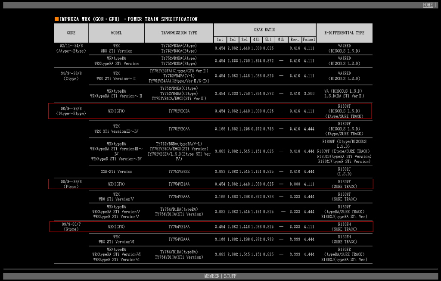441x281 pixels.
Task: Click R160FH (SURE TRACK) in the Gtype WRX(GF8) row
Action: pos(344,227)
